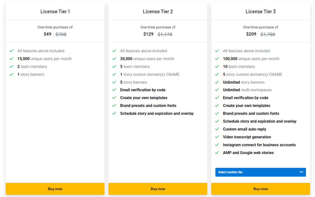Click the $49 one-time price

point(47,34)
